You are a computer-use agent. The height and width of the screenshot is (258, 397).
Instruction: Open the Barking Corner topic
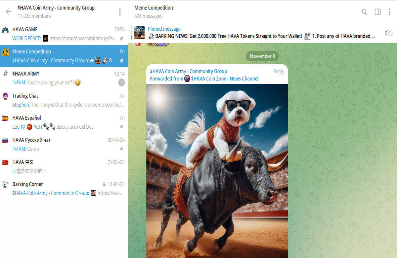pos(64,188)
